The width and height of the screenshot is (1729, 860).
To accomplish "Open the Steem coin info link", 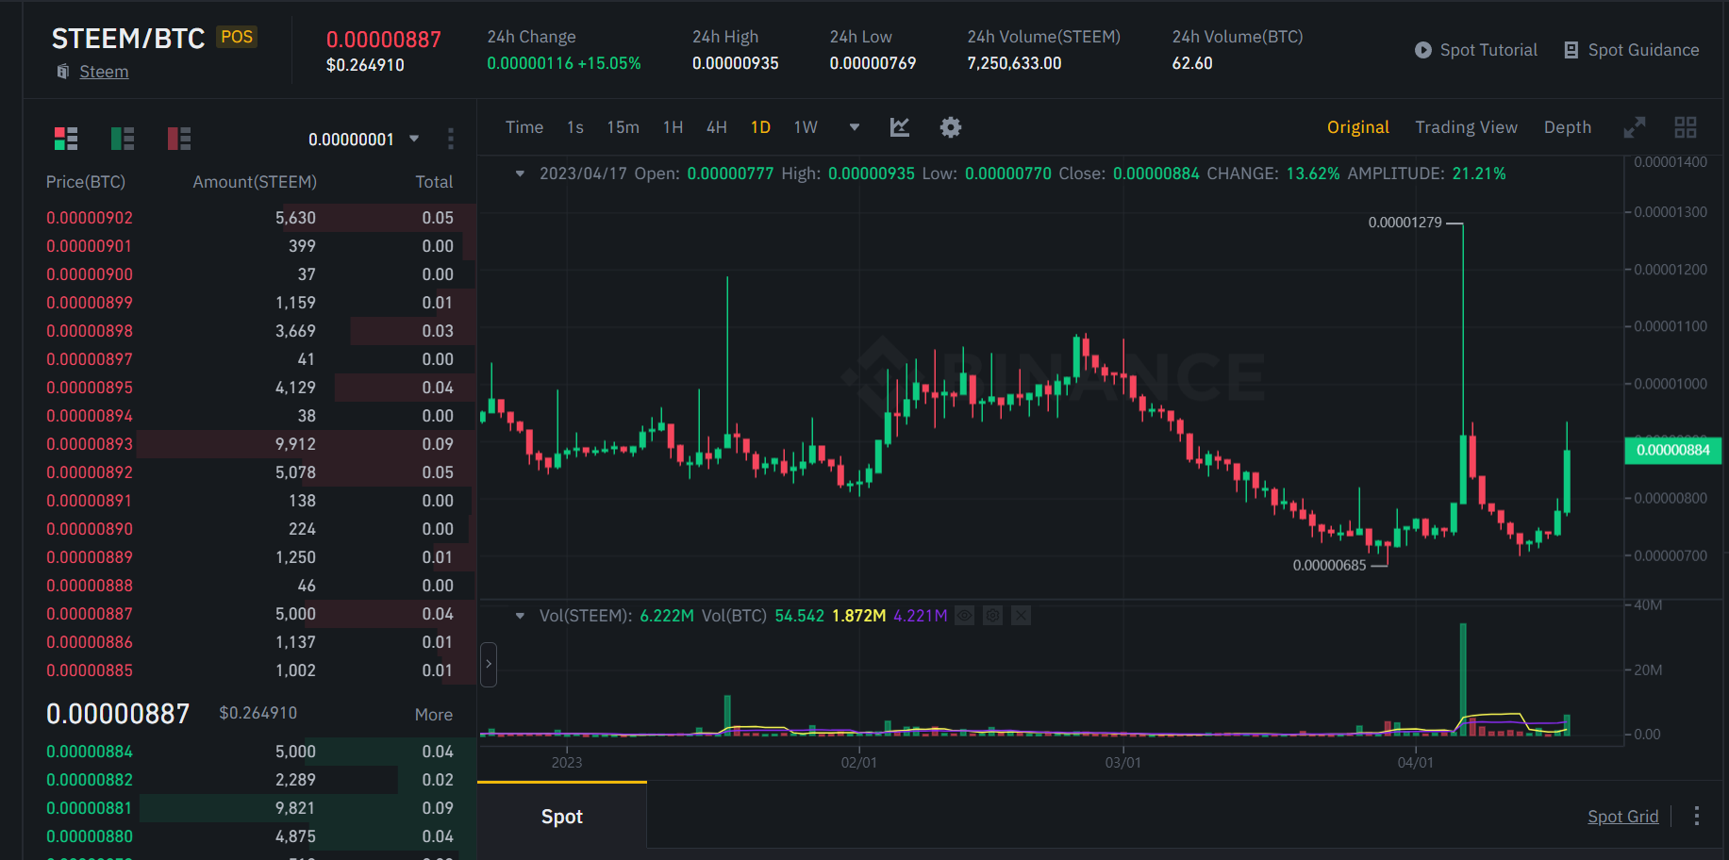I will [x=104, y=72].
